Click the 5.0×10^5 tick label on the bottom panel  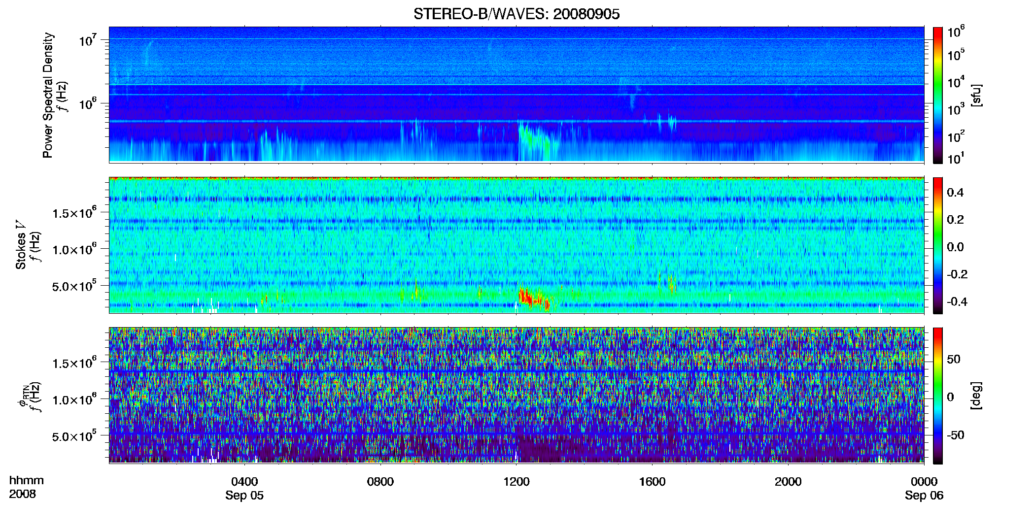point(74,436)
